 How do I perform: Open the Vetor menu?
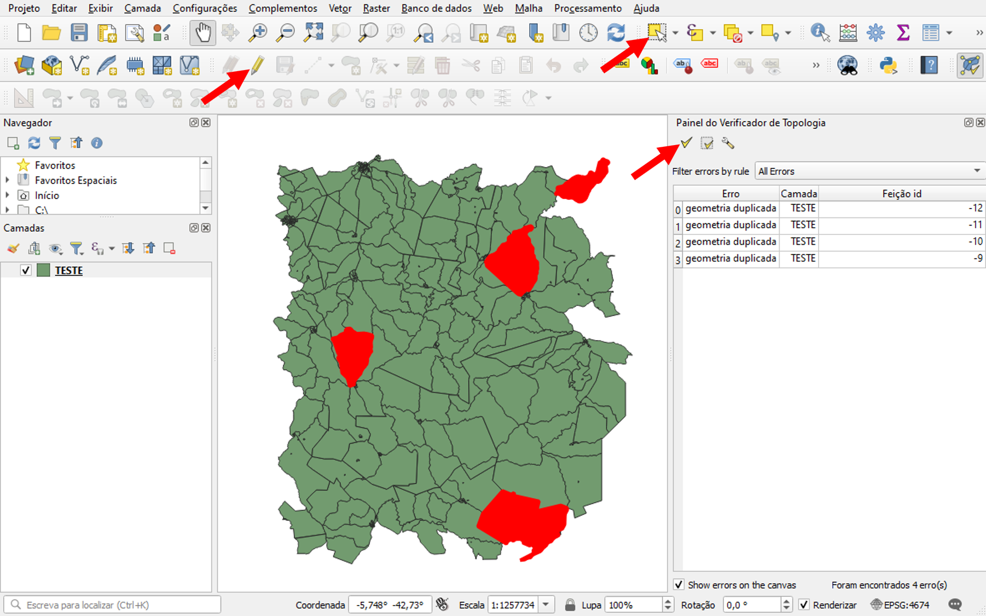(x=340, y=8)
